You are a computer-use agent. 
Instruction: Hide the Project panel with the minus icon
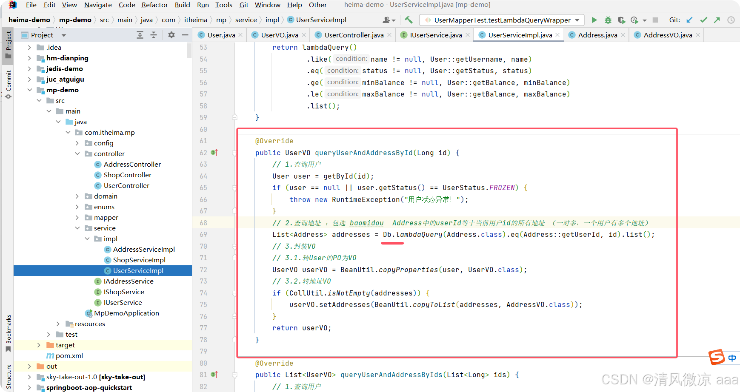(185, 35)
